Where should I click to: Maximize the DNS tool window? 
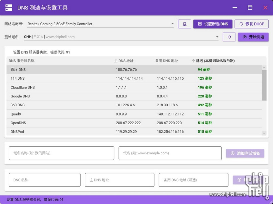(250, 8)
